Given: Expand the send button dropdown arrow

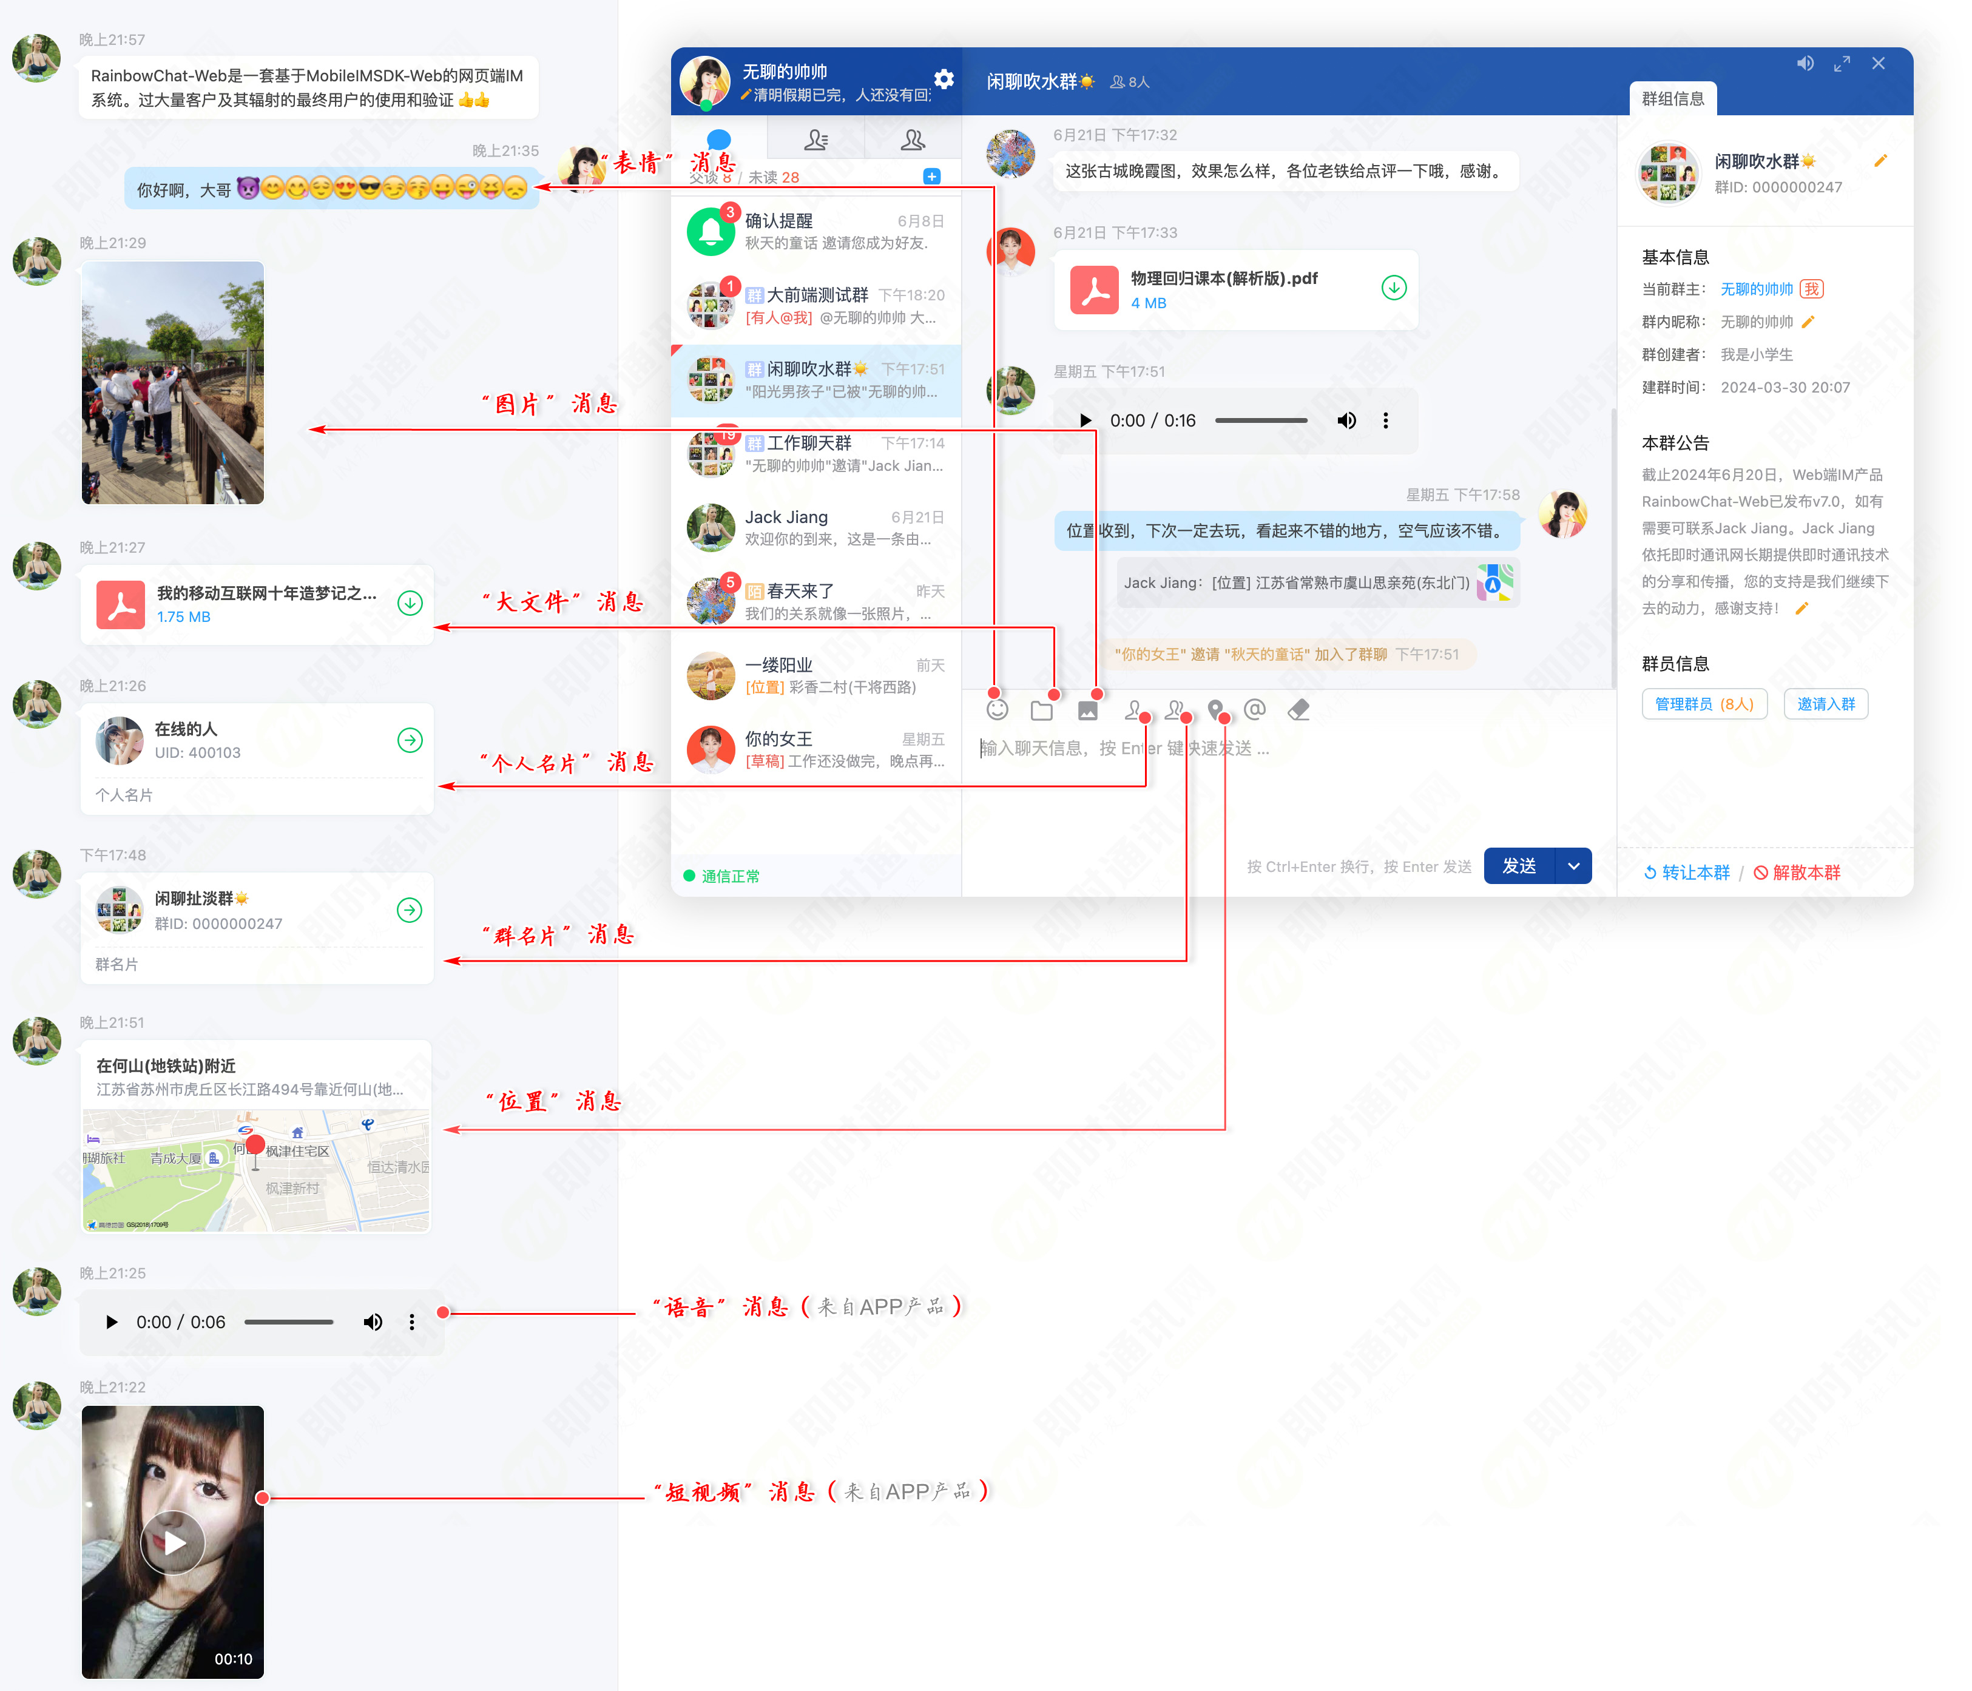Looking at the screenshot, I should click(x=1573, y=866).
